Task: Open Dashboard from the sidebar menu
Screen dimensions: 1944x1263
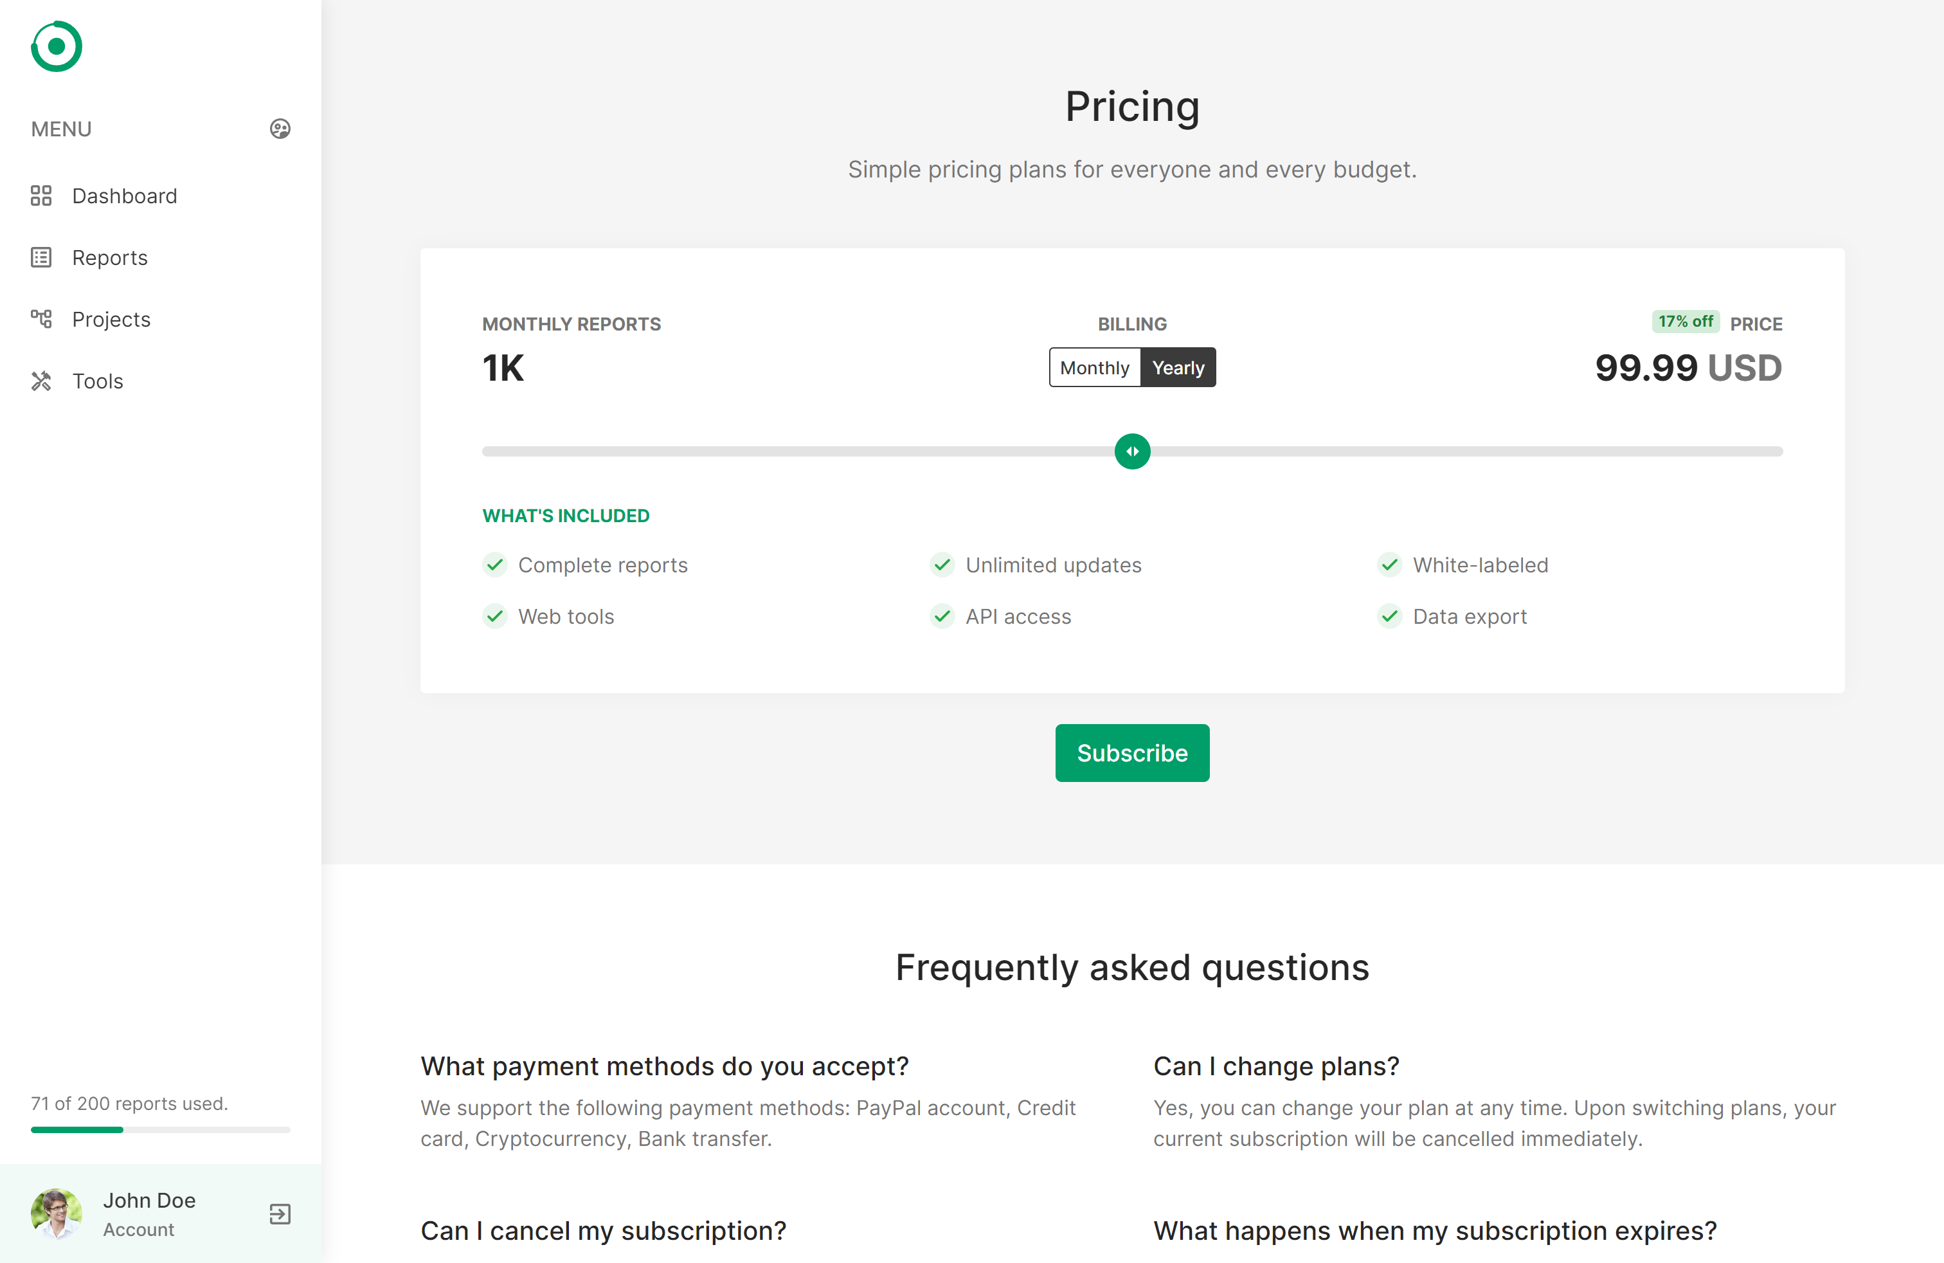Action: (124, 196)
